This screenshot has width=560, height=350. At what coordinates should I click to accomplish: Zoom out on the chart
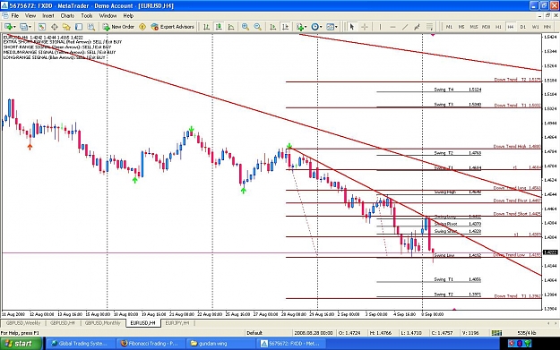click(x=257, y=27)
